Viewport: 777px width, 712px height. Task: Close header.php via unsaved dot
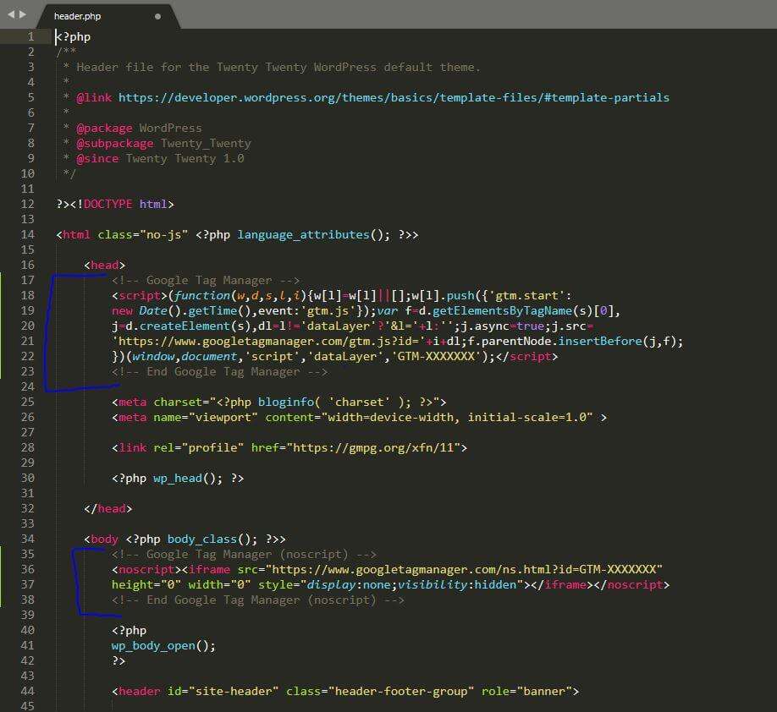point(157,16)
